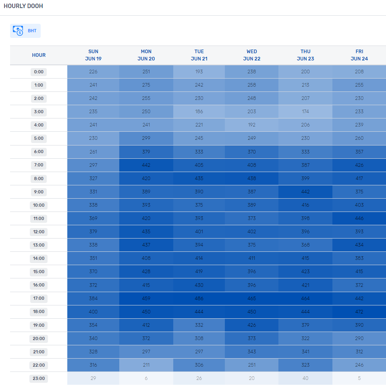Click the Monday 23:00 cell showing 6

(146, 378)
